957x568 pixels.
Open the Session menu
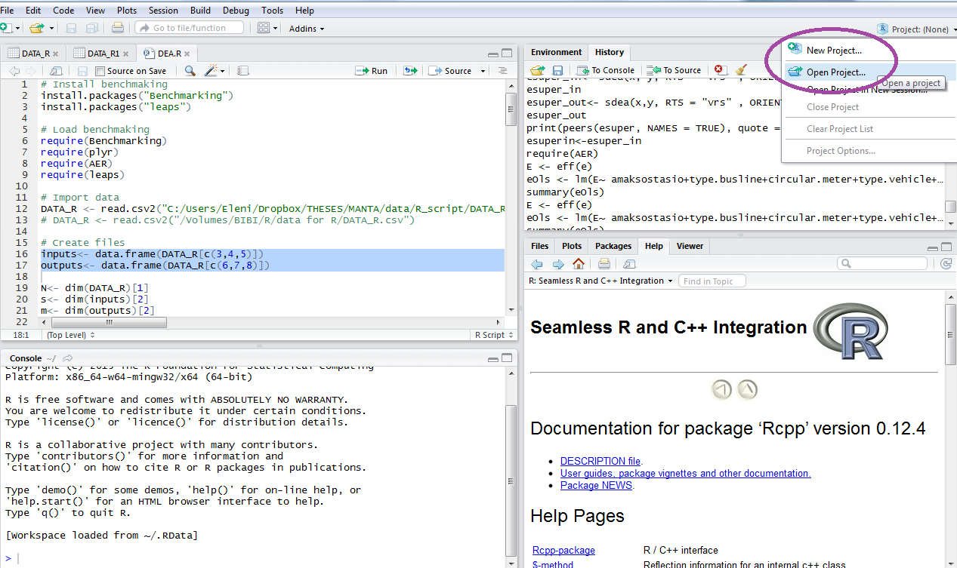pos(163,11)
